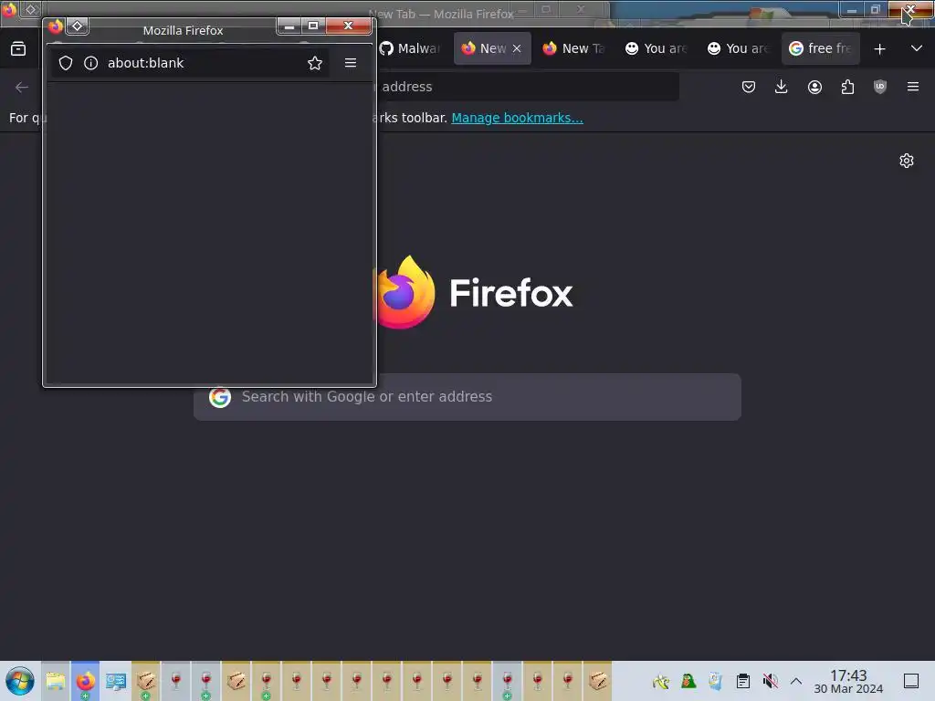Switch to the free fre Google tab
Image resolution: width=935 pixels, height=701 pixels.
click(821, 49)
